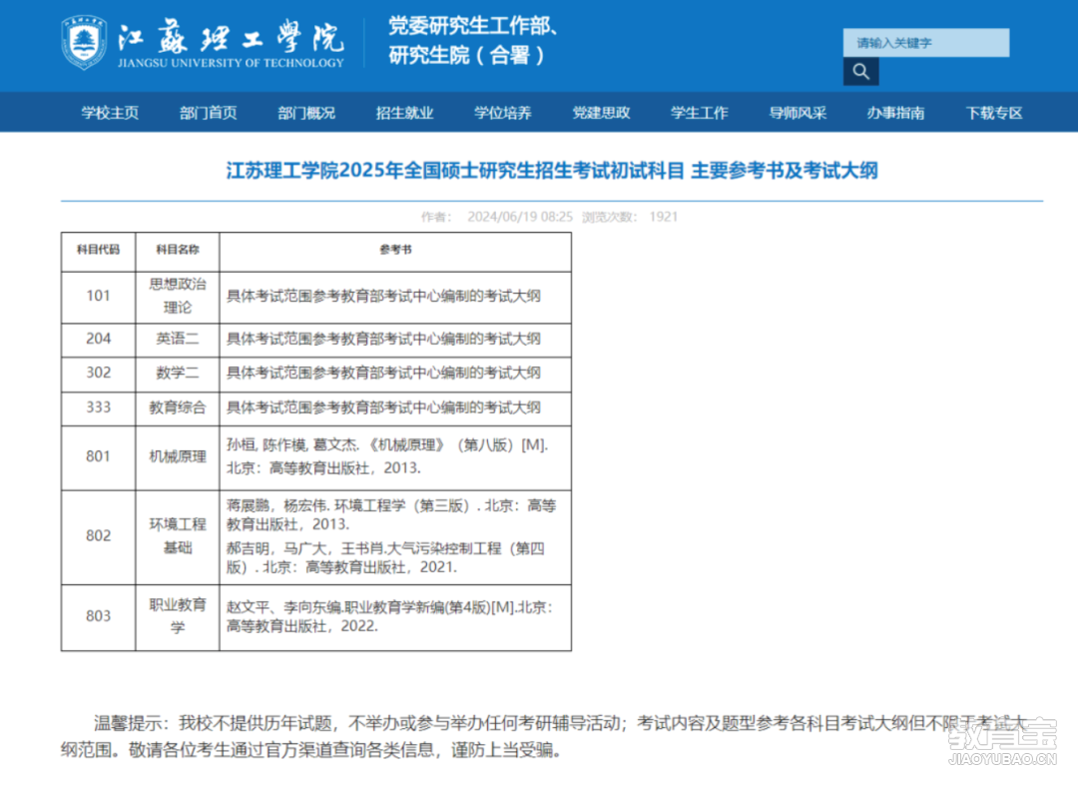Viewport: 1078px width, 788px height.
Task: Click the 党委研究生工作部、研究生院 department title
Action: click(x=473, y=40)
